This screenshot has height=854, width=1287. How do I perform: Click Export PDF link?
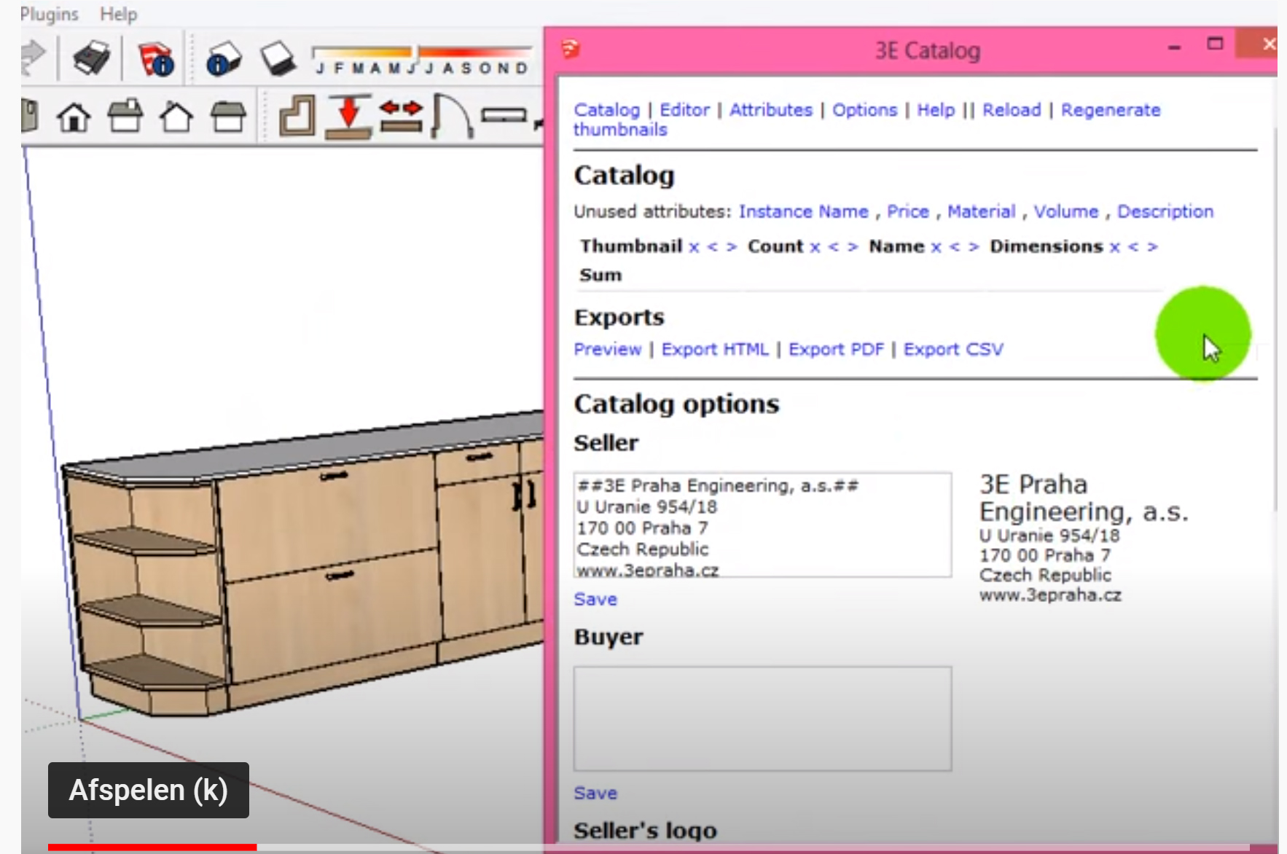[x=836, y=350]
